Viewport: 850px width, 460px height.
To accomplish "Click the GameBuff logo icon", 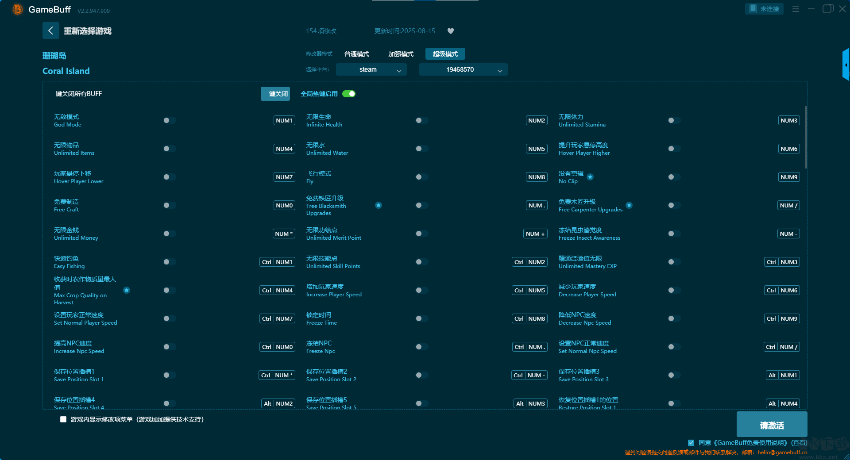I will [17, 9].
